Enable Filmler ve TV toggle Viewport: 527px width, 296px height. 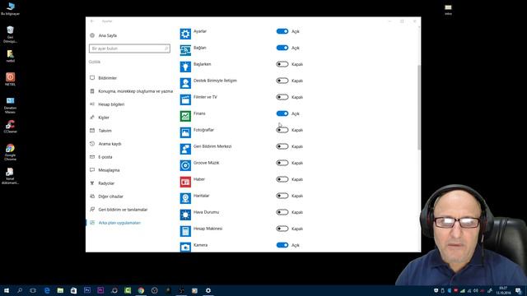point(282,97)
